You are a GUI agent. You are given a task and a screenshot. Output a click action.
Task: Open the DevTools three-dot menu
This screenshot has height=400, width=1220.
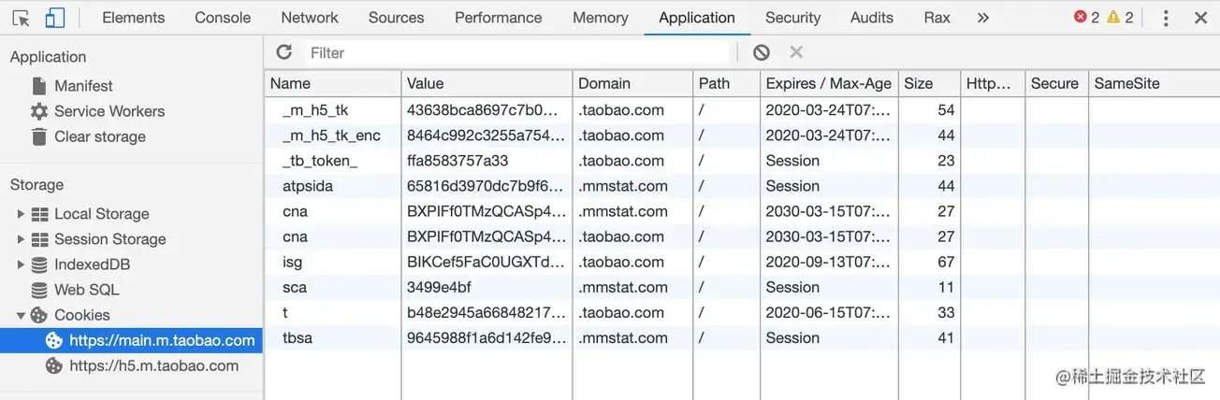[x=1166, y=18]
